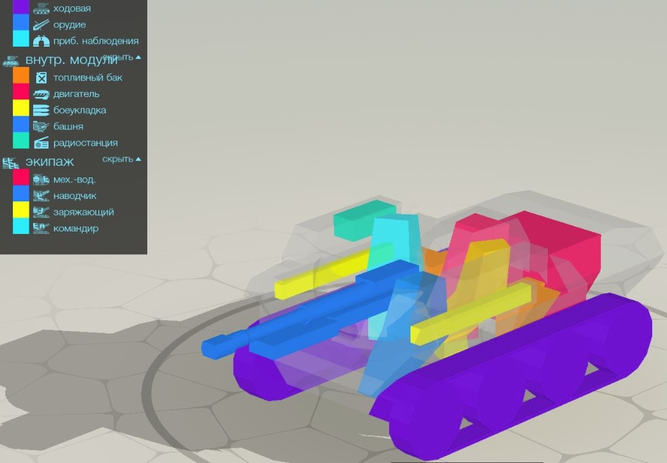
Task: Click the fuel tank (топливный бак) icon
Action: tap(41, 77)
